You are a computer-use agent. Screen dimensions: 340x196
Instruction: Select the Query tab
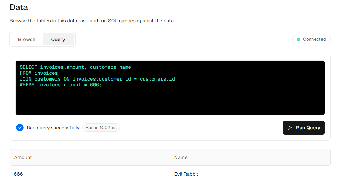click(58, 39)
